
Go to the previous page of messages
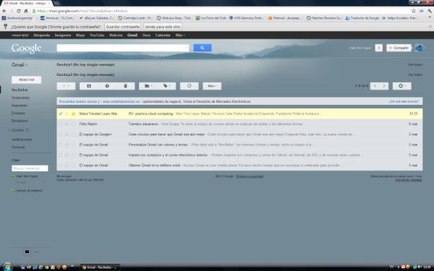(375, 86)
